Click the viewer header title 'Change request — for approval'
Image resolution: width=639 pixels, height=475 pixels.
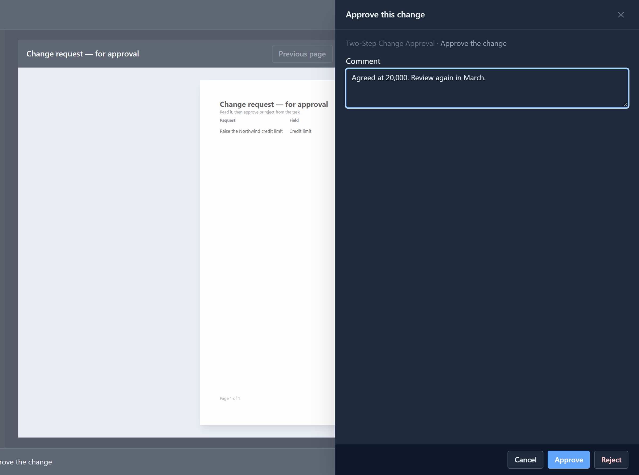83,54
